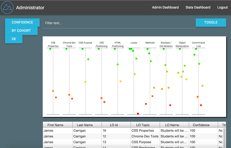Click LO Id cell 13
Screen dimensions: 231x148
point(116,142)
